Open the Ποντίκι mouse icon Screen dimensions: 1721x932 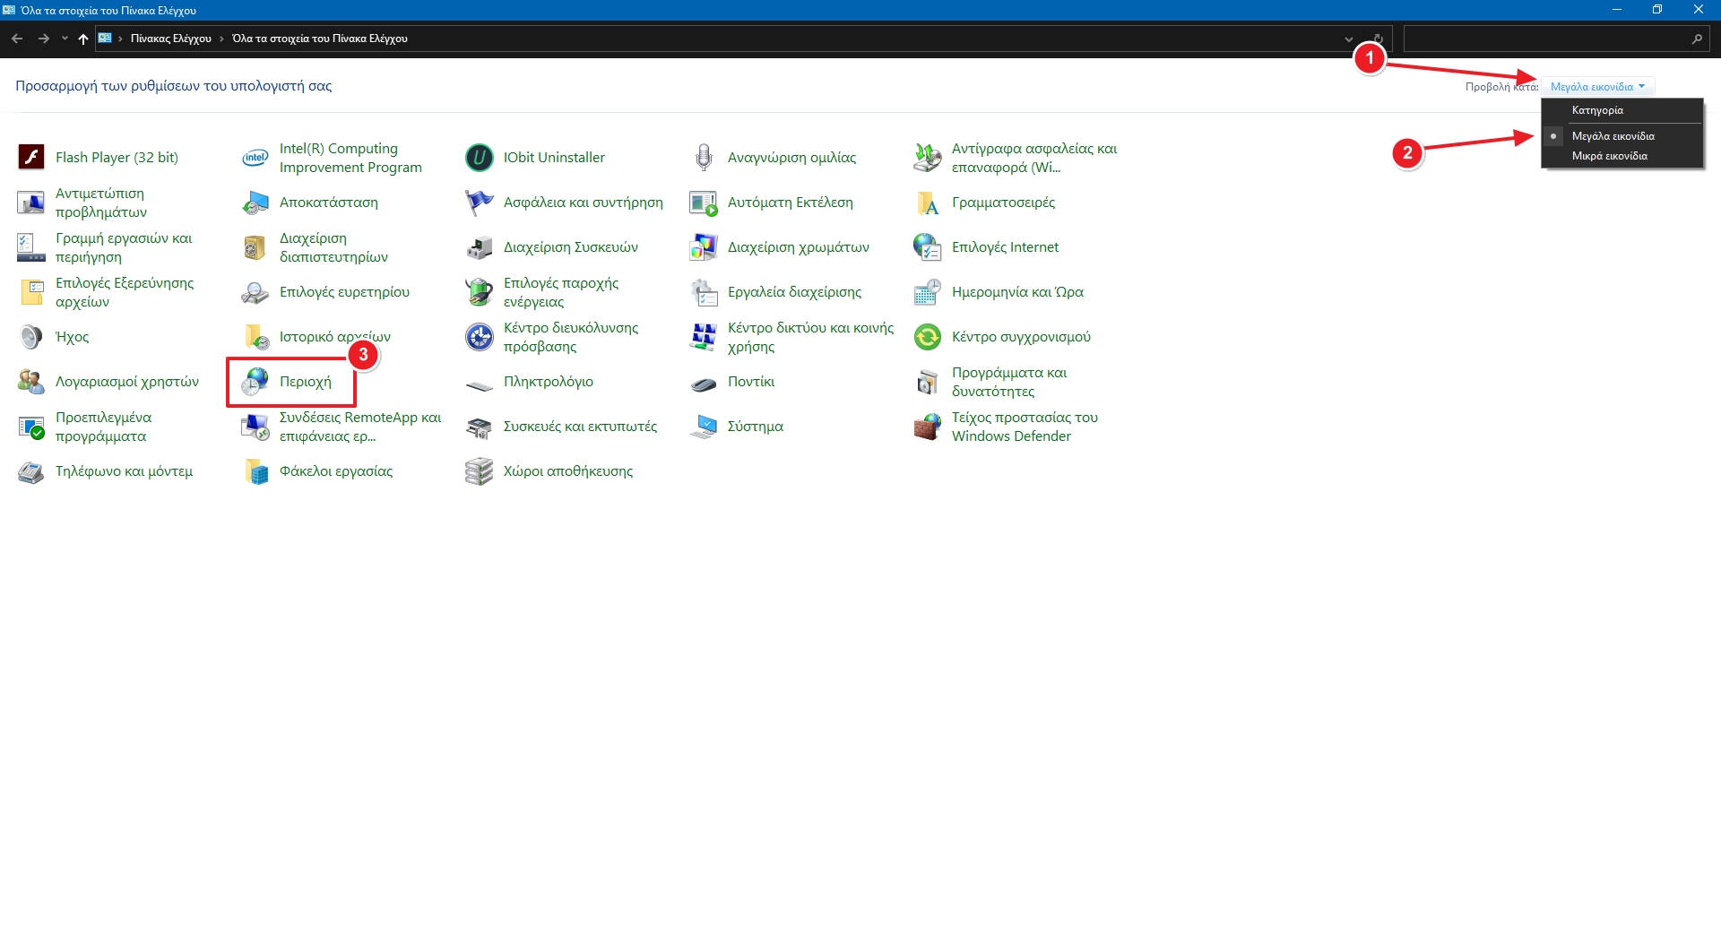point(704,383)
